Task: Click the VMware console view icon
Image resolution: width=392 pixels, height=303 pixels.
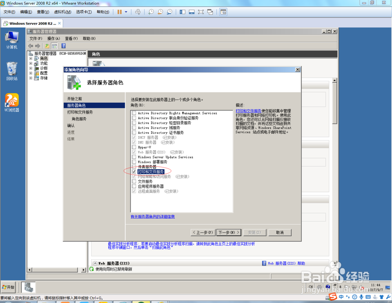Action: (x=223, y=12)
